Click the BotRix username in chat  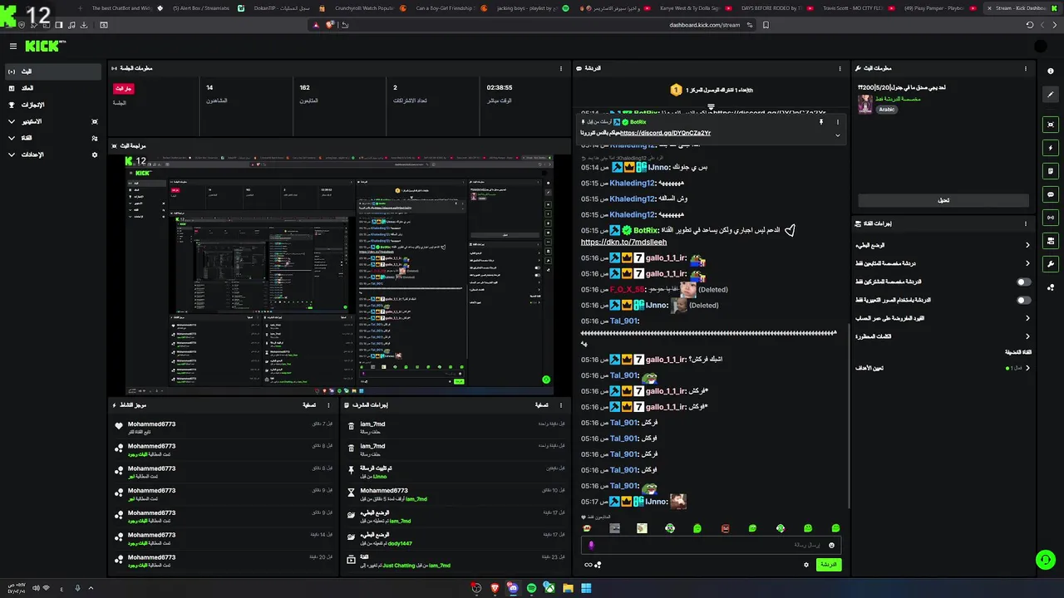click(x=646, y=230)
